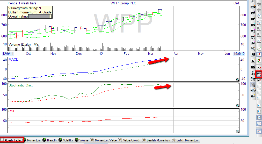Switch to the Breadth tab
This screenshot has width=262, height=144.
pos(50,140)
